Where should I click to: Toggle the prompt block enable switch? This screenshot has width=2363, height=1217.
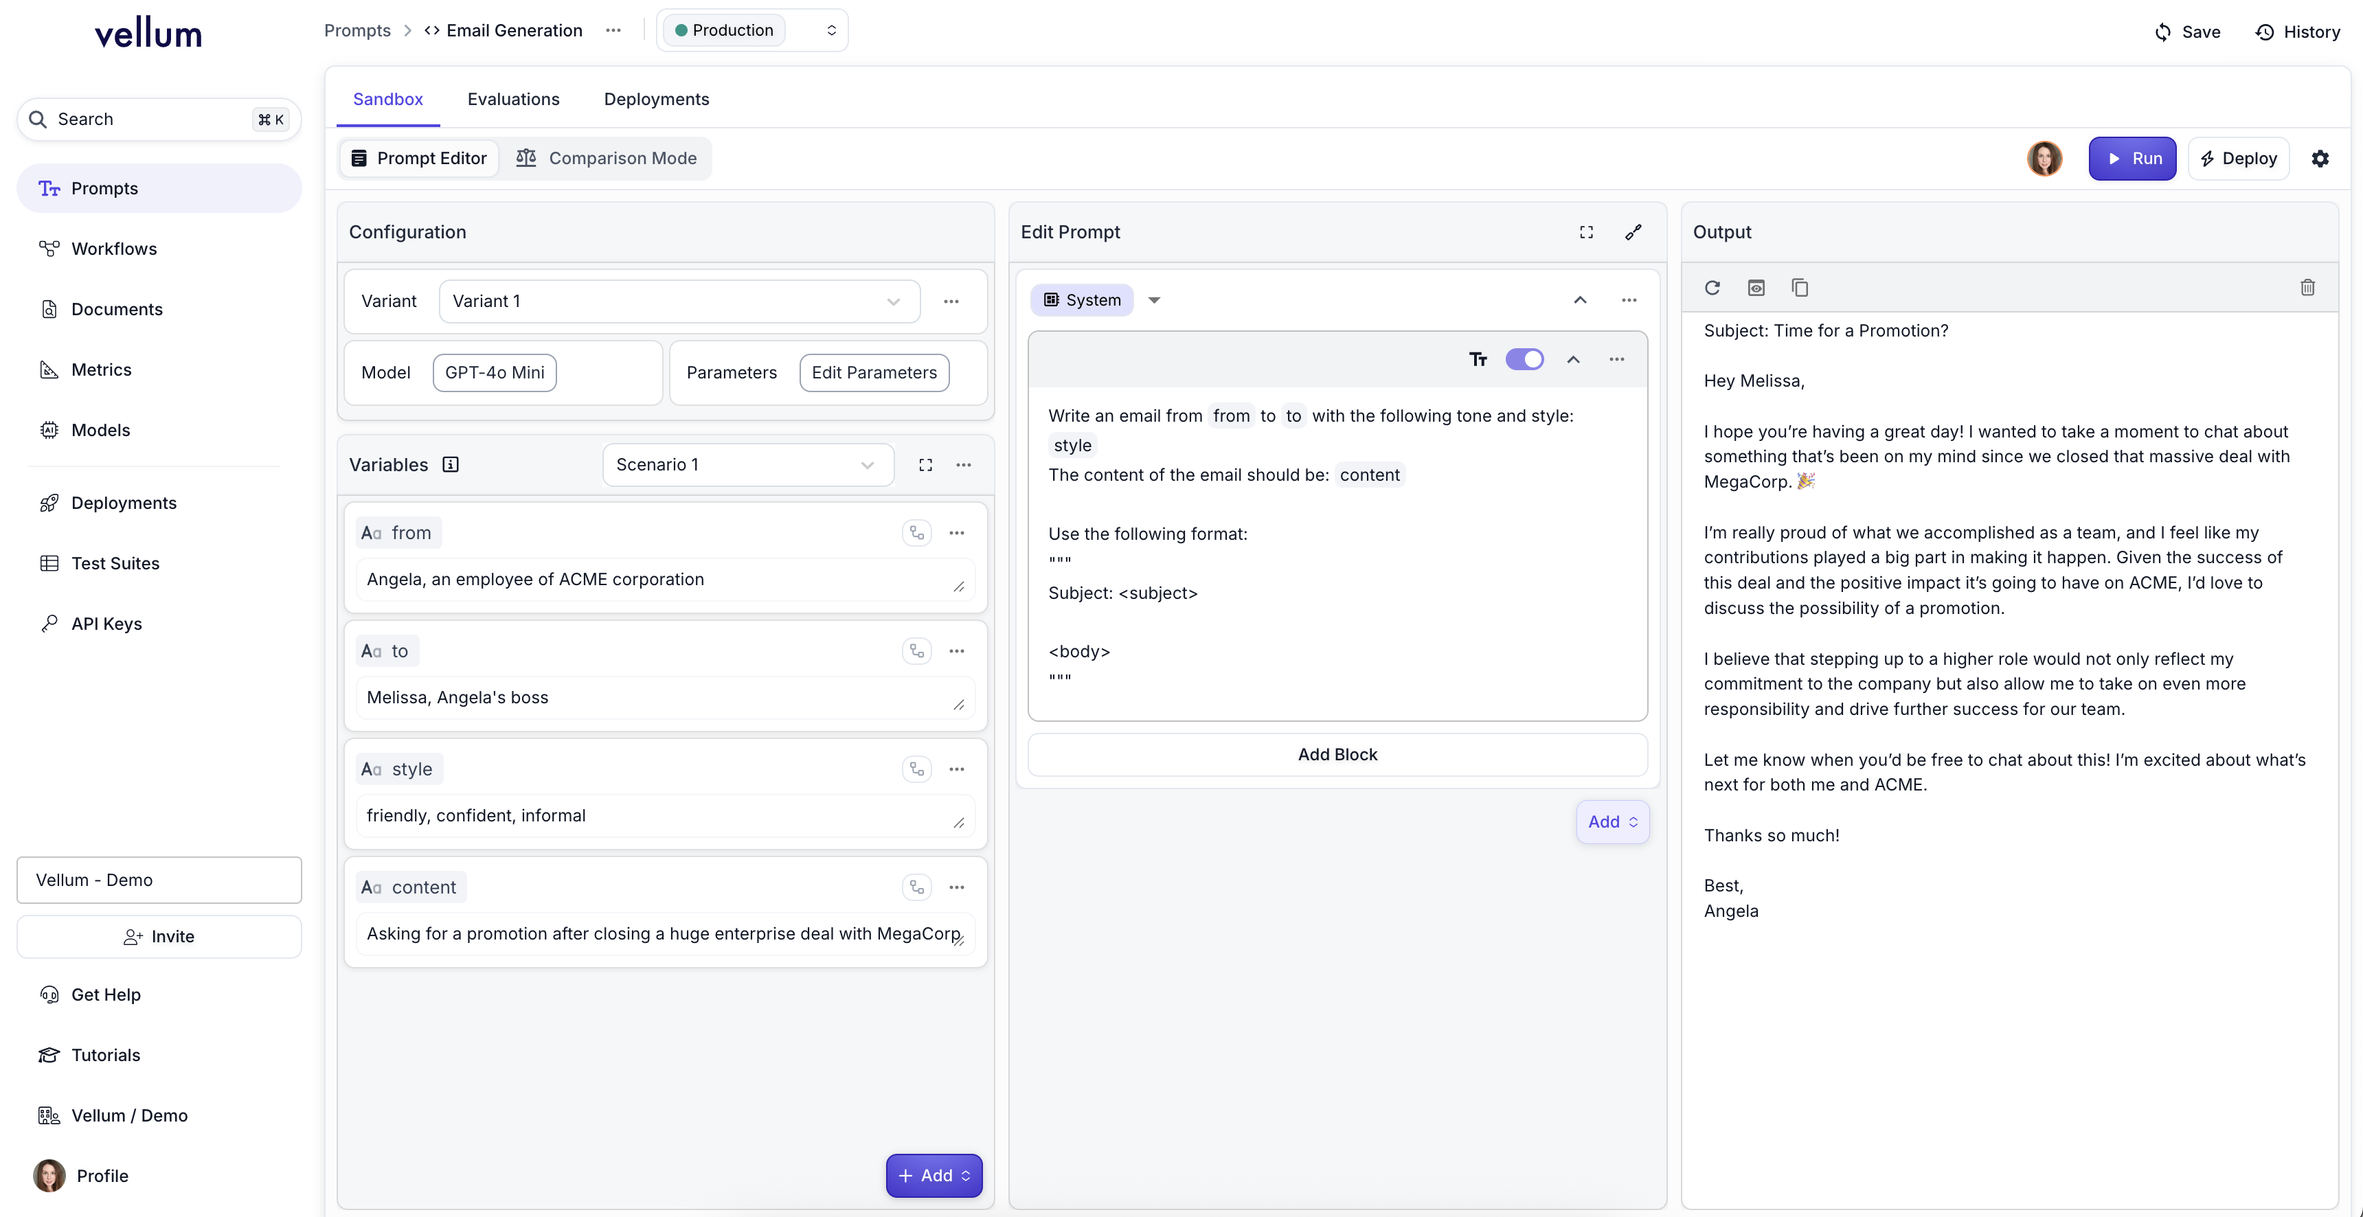tap(1524, 359)
